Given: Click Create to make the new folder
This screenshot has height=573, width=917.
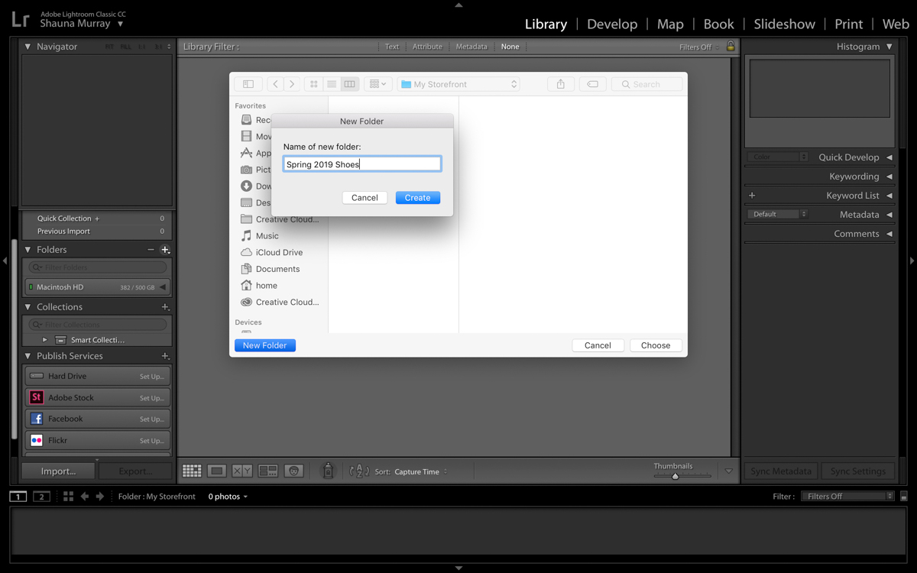Looking at the screenshot, I should (x=417, y=198).
